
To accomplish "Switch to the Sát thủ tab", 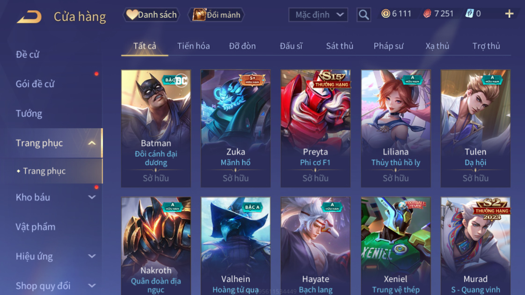I will 340,46.
